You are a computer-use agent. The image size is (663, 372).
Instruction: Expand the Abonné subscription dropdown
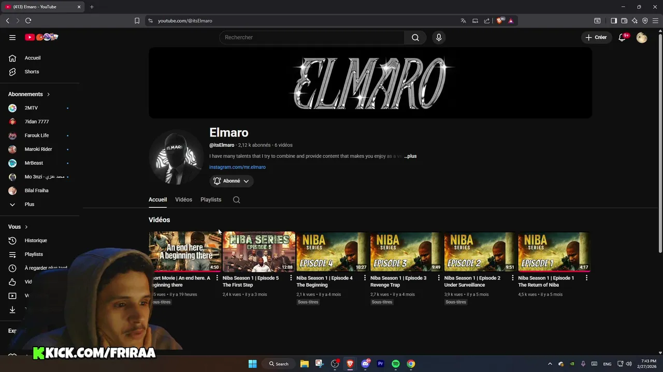[232, 181]
